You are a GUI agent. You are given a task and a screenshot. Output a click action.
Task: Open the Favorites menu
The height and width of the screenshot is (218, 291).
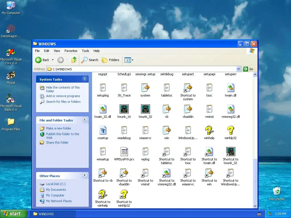click(71, 51)
